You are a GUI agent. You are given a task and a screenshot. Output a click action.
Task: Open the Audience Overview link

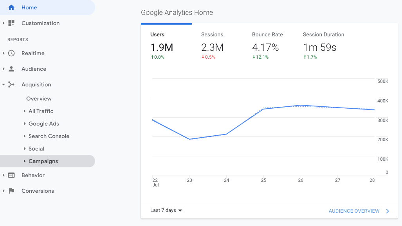[354, 211]
